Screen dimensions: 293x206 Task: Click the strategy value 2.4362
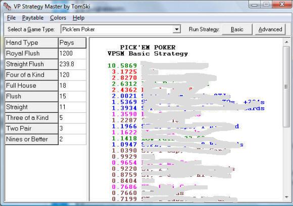coord(124,90)
